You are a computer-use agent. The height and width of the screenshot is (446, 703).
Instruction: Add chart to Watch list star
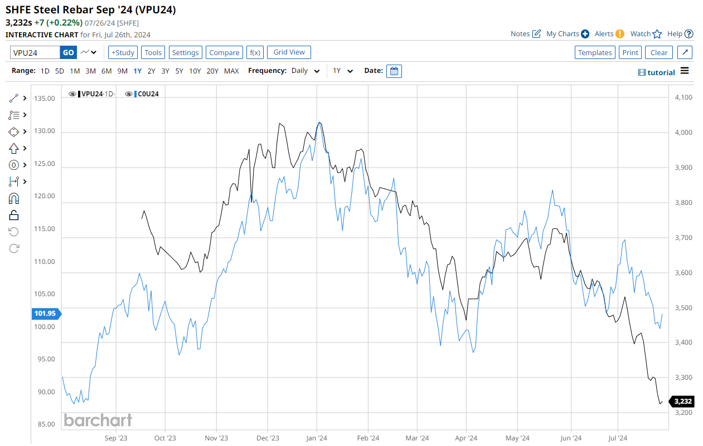pyautogui.click(x=657, y=34)
